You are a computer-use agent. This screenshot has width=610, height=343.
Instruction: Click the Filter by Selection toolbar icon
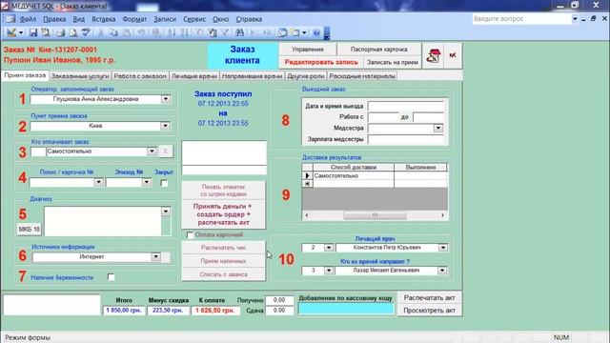(199, 32)
